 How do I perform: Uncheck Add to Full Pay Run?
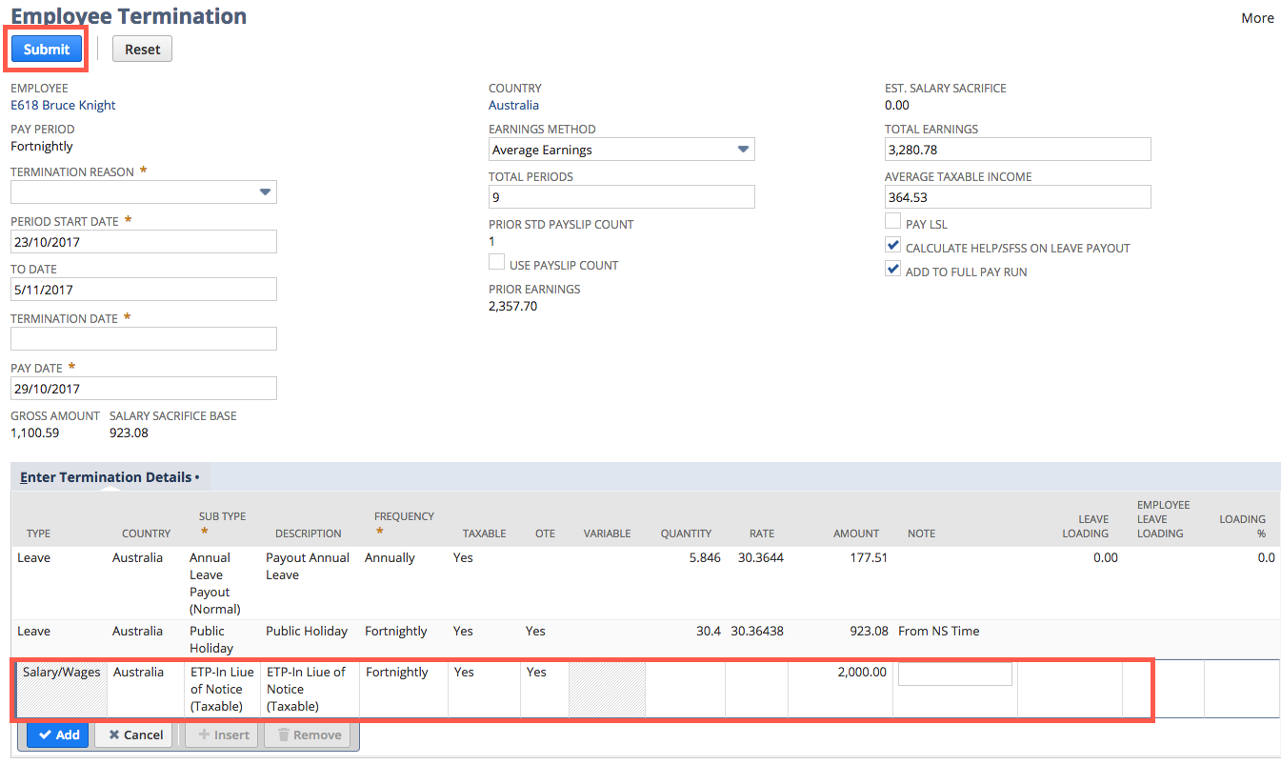pos(893,269)
